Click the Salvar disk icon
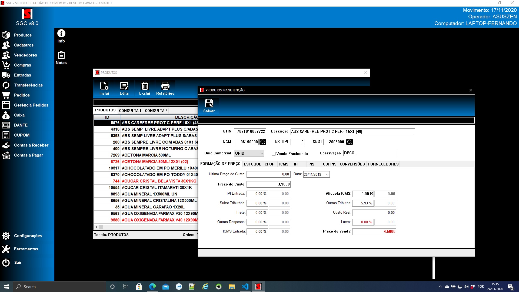The width and height of the screenshot is (519, 292). (x=209, y=104)
